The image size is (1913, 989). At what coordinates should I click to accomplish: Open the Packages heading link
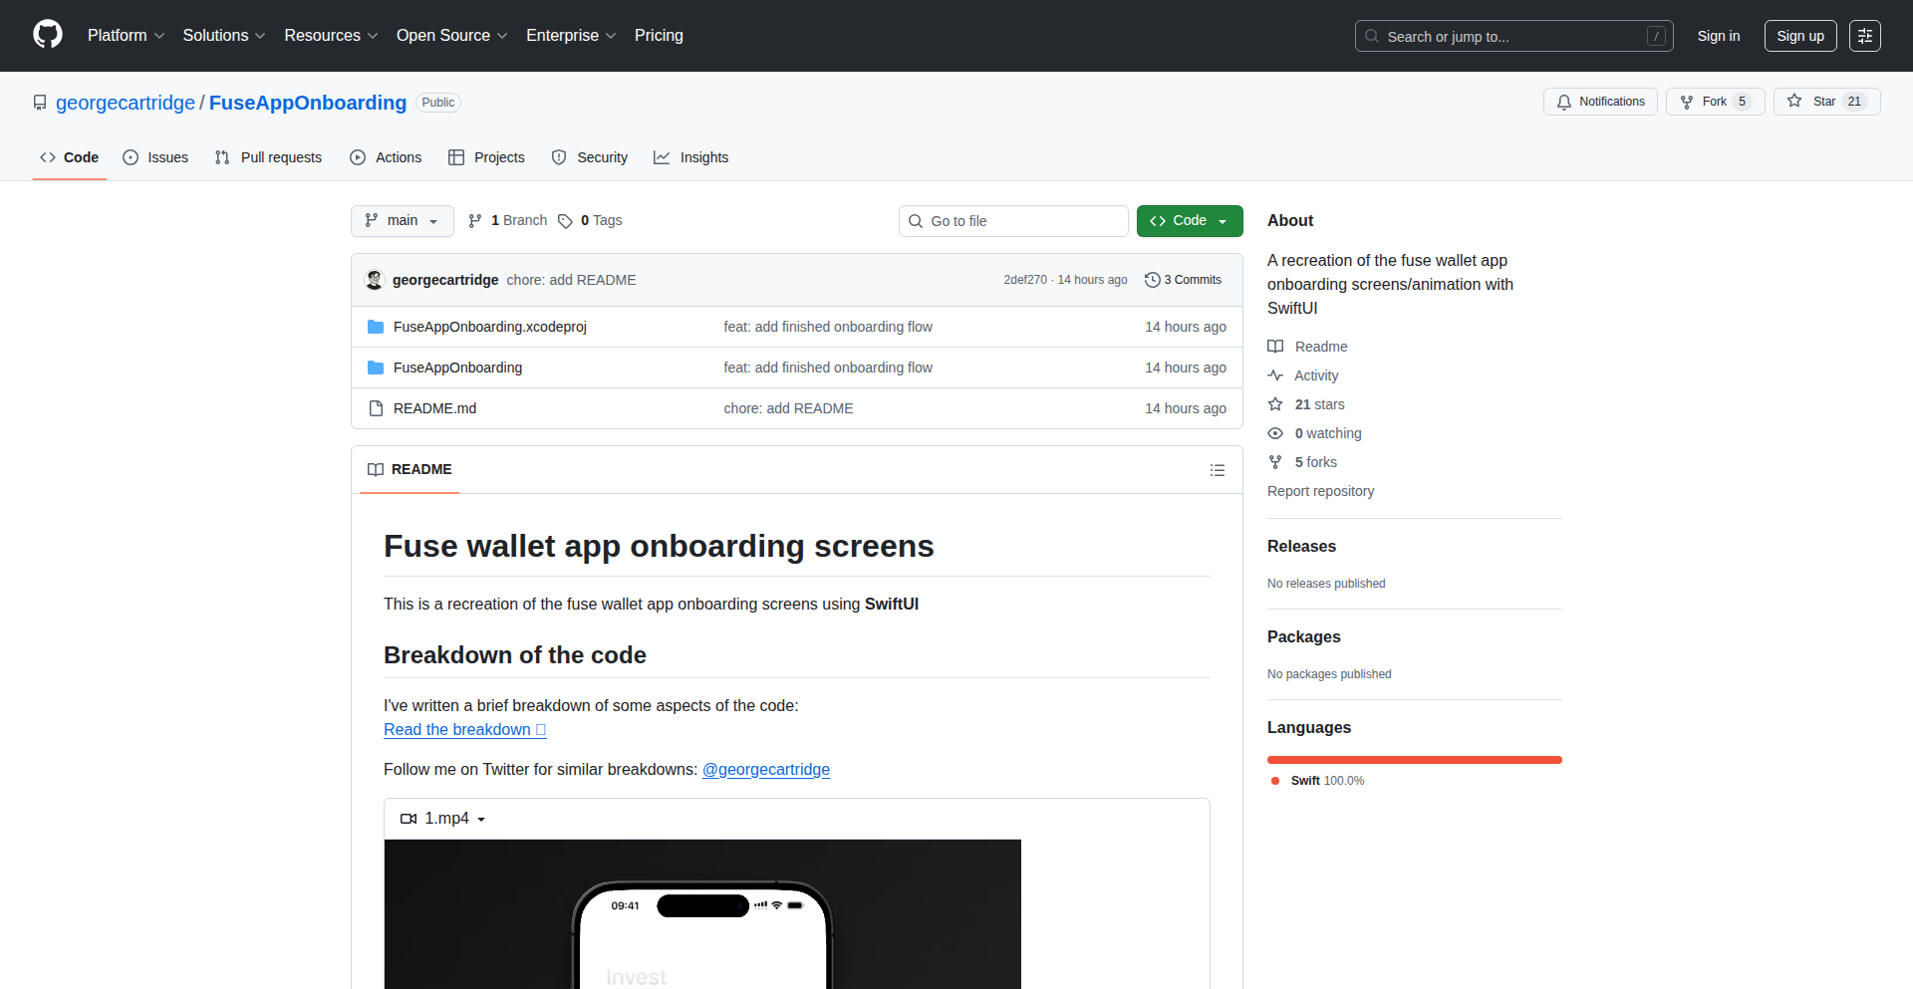1303,637
